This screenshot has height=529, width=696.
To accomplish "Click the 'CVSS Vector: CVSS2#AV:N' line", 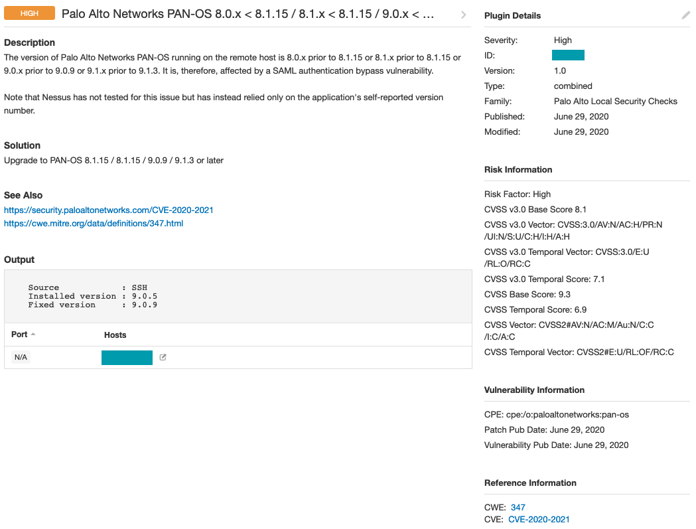I will point(569,331).
